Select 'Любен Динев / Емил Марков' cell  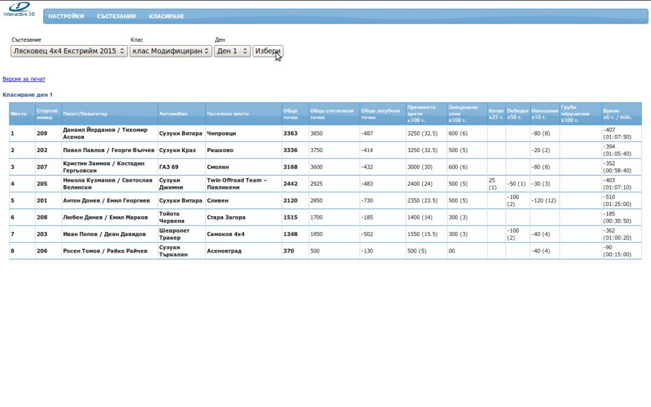109,217
